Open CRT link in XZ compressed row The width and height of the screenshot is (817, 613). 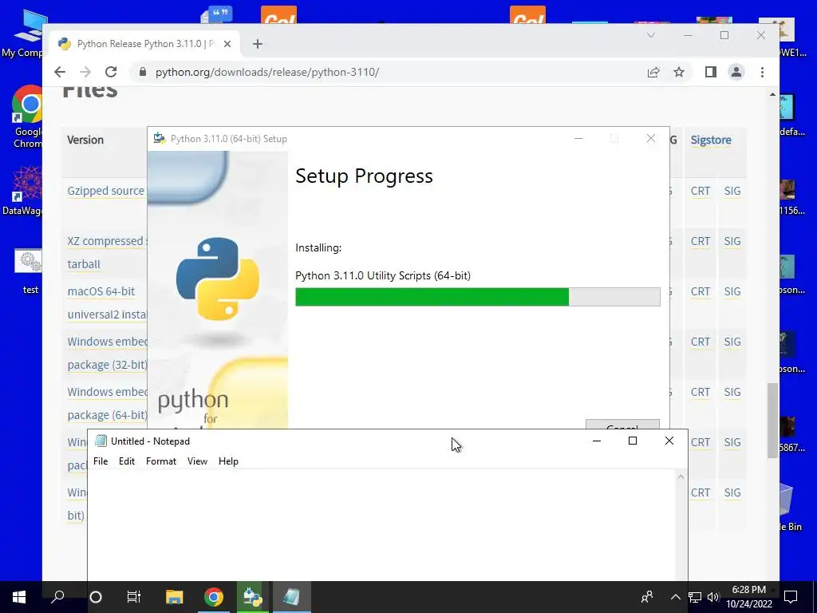[x=701, y=241]
